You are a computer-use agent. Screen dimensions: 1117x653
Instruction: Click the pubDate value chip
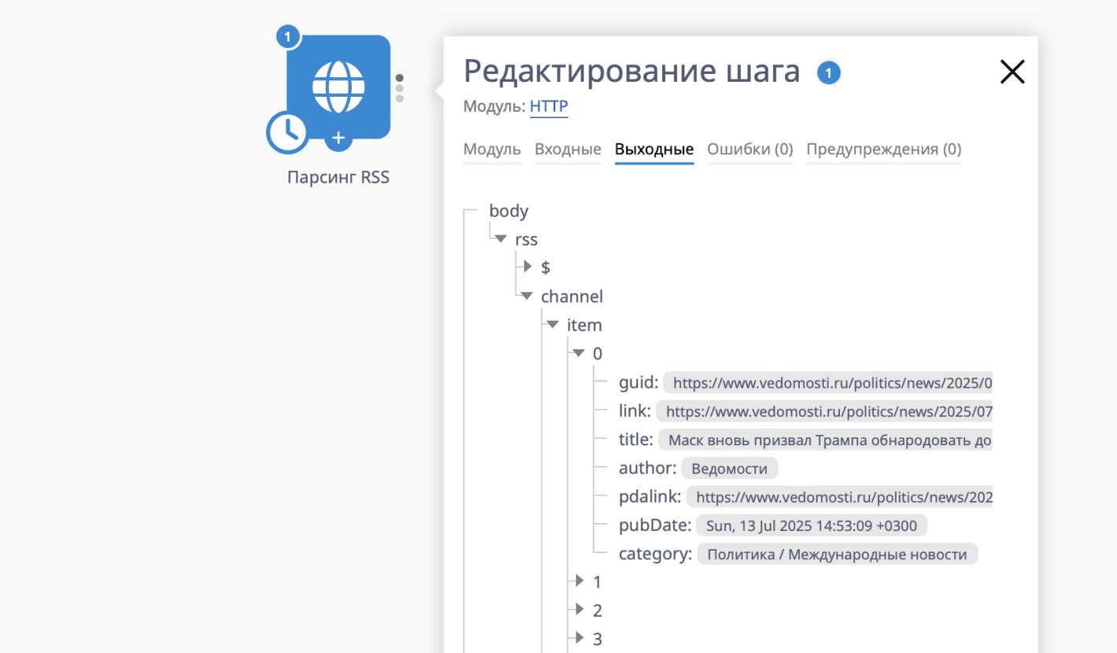[810, 525]
